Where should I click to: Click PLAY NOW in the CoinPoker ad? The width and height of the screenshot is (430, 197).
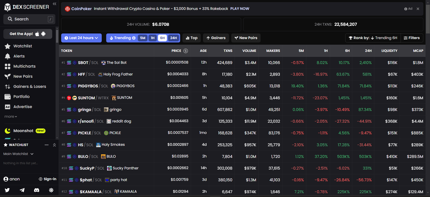(240, 9)
